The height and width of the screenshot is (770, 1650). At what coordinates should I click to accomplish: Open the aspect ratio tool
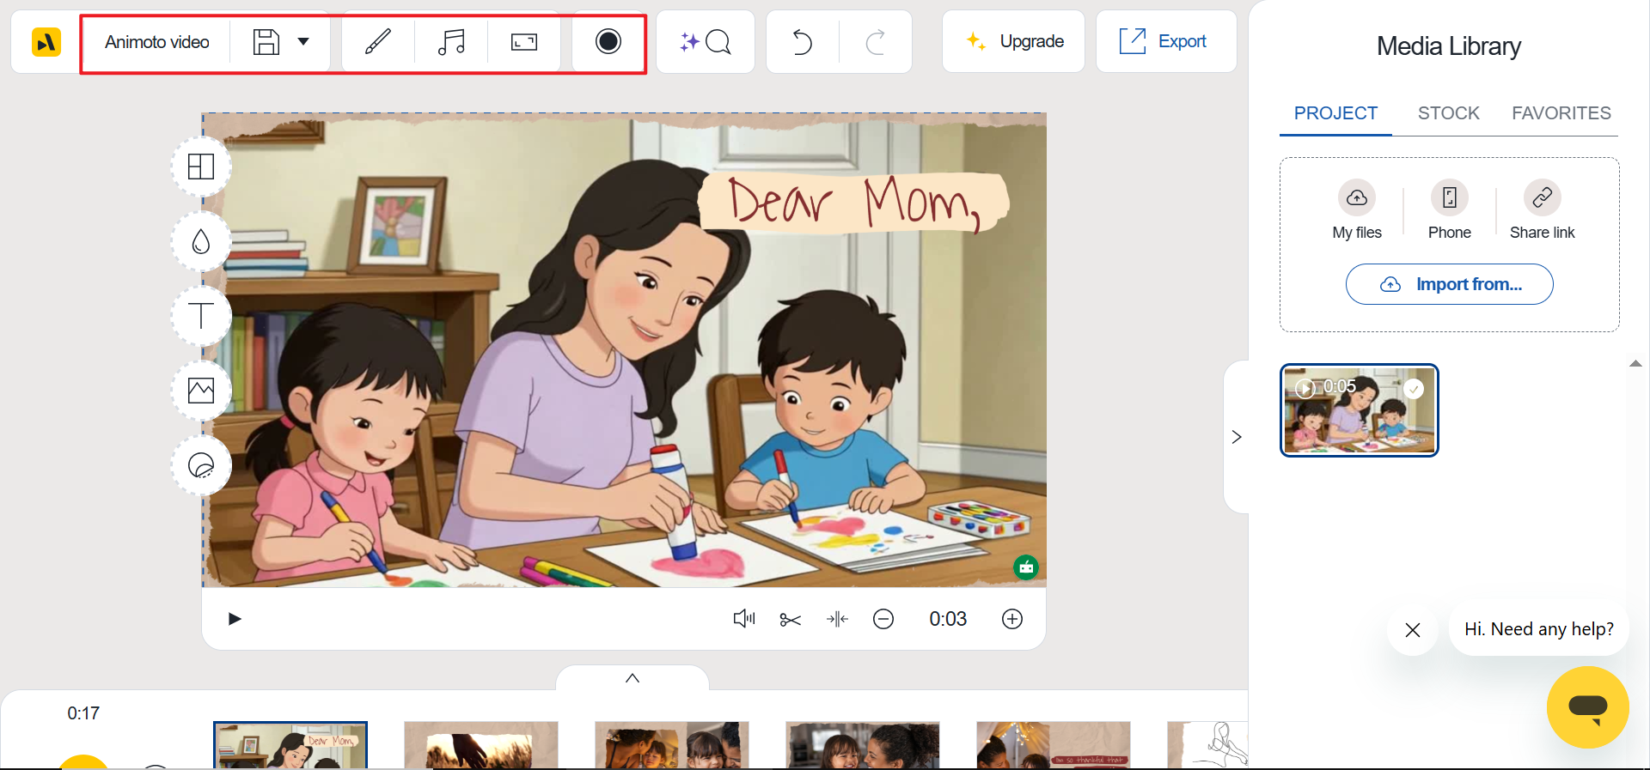click(x=524, y=42)
